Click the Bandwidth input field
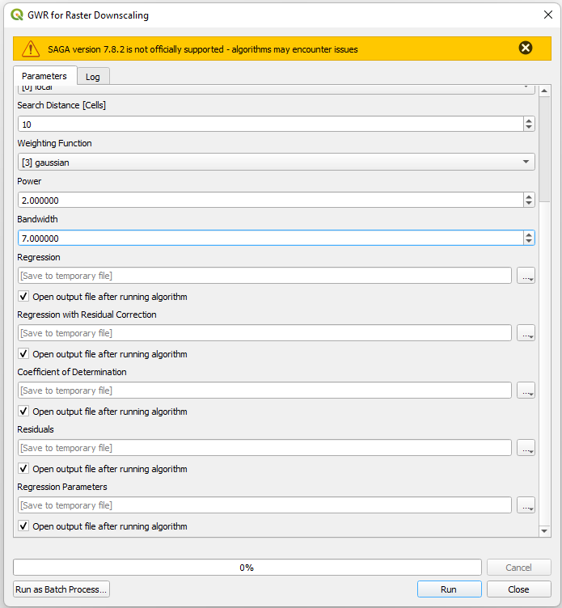This screenshot has height=608, width=562. pyautogui.click(x=267, y=239)
